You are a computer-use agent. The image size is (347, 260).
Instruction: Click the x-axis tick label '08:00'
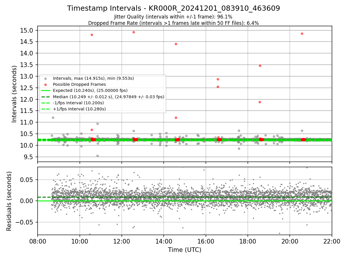pyautogui.click(x=38, y=241)
